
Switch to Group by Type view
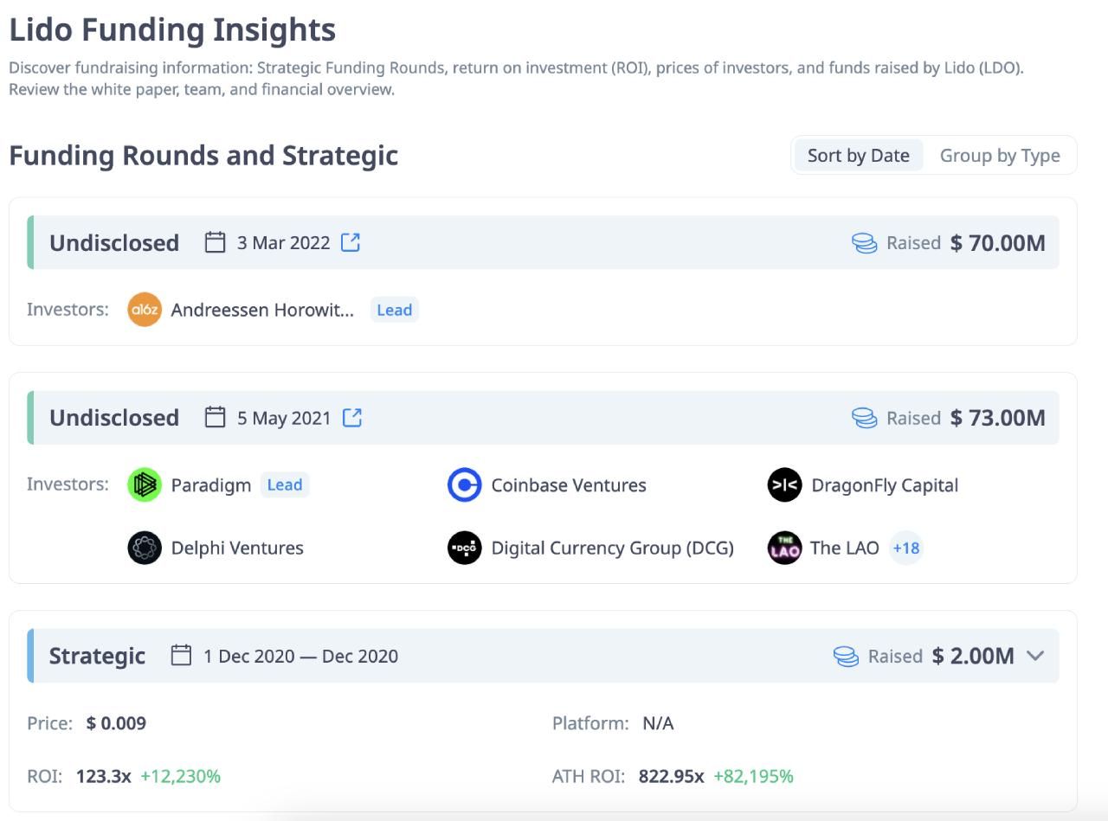(1000, 156)
